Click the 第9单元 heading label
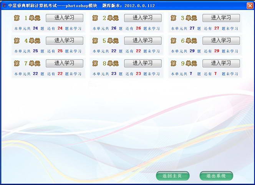 point(184,63)
